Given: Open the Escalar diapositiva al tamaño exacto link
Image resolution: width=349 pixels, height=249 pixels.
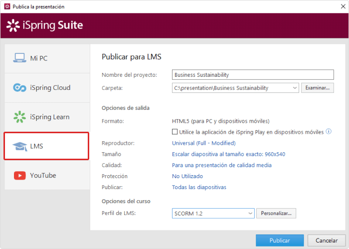Looking at the screenshot, I should tap(228, 154).
